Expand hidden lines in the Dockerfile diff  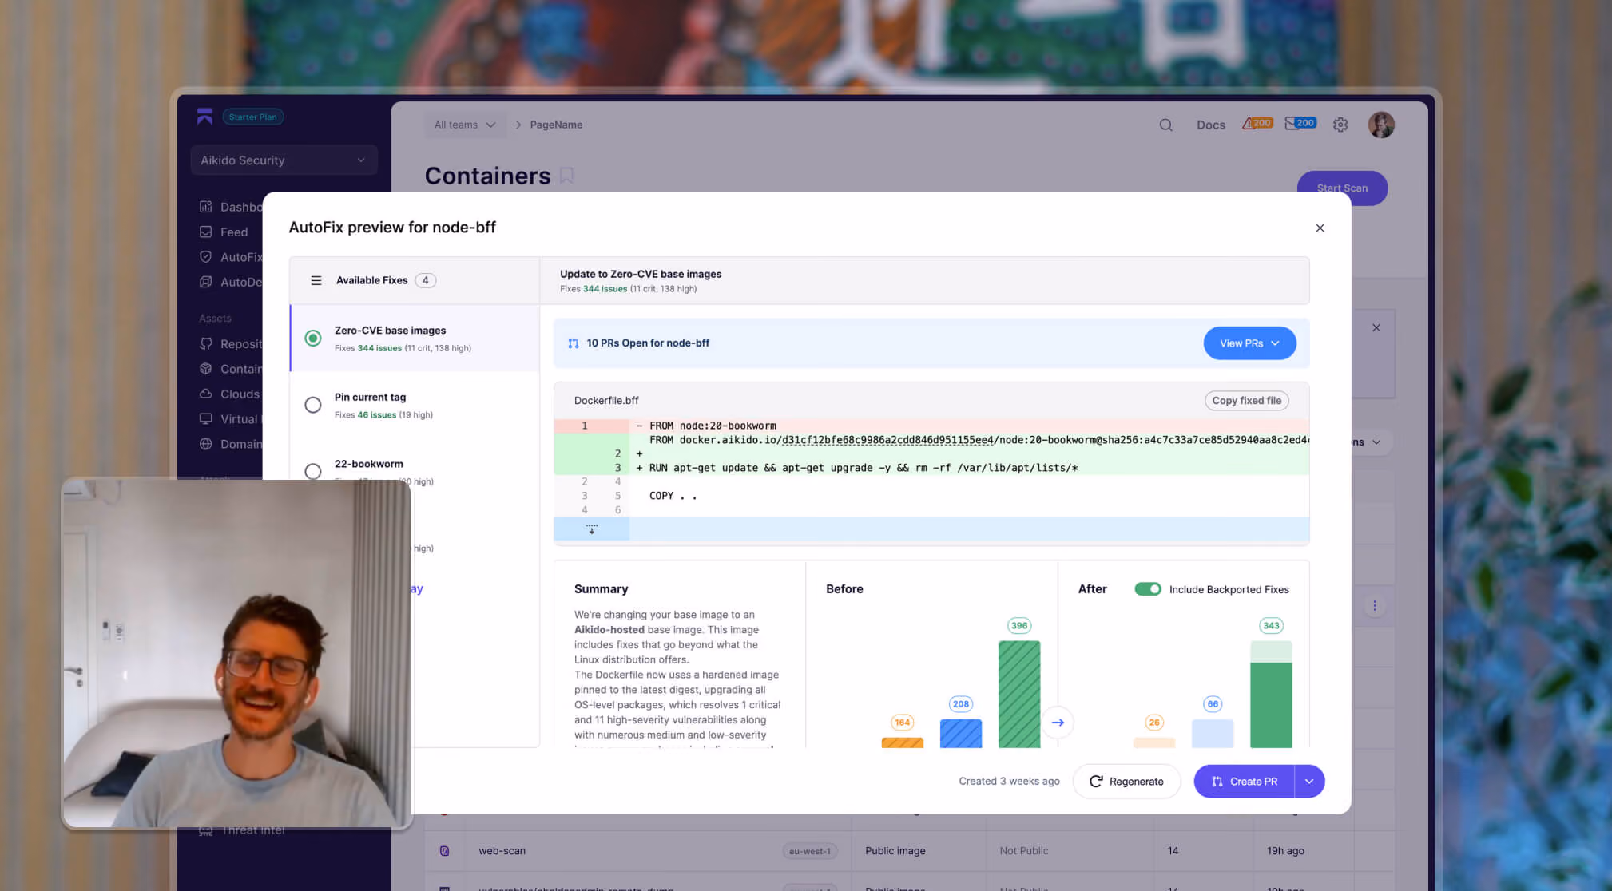[592, 529]
